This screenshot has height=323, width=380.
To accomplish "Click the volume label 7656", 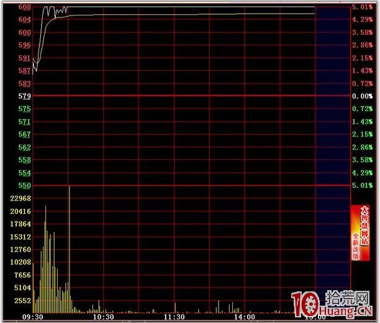I will (x=22, y=275).
